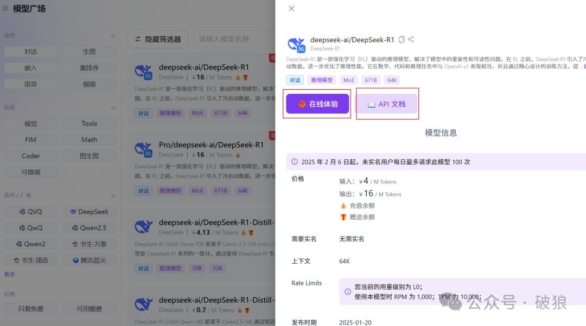
Task: Click the info icon in Rate Limits box
Action: pyautogui.click(x=348, y=292)
